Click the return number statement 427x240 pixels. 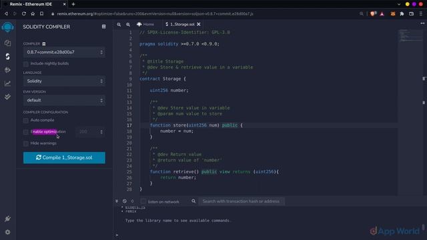point(178,177)
